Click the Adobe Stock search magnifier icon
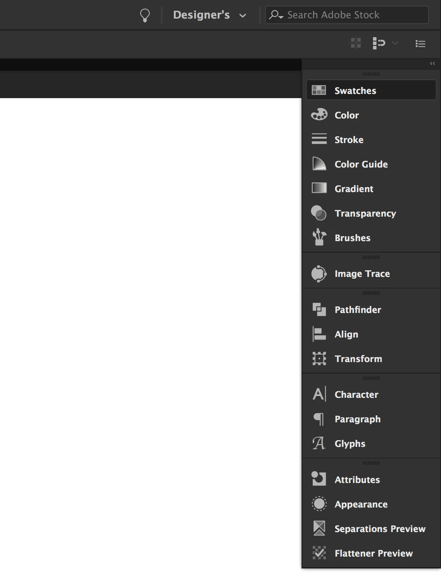 276,15
